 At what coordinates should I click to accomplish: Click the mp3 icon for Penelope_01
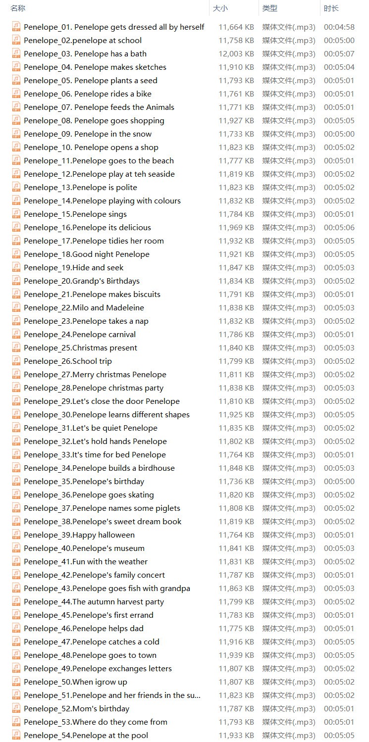point(16,27)
